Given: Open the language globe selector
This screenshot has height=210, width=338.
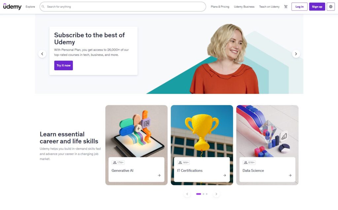Looking at the screenshot, I should (331, 7).
